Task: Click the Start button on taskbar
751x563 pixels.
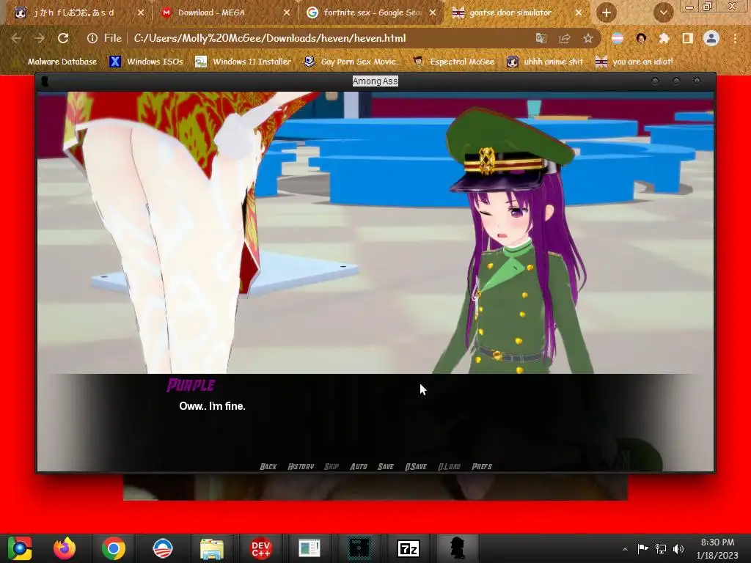Action: tap(20, 548)
